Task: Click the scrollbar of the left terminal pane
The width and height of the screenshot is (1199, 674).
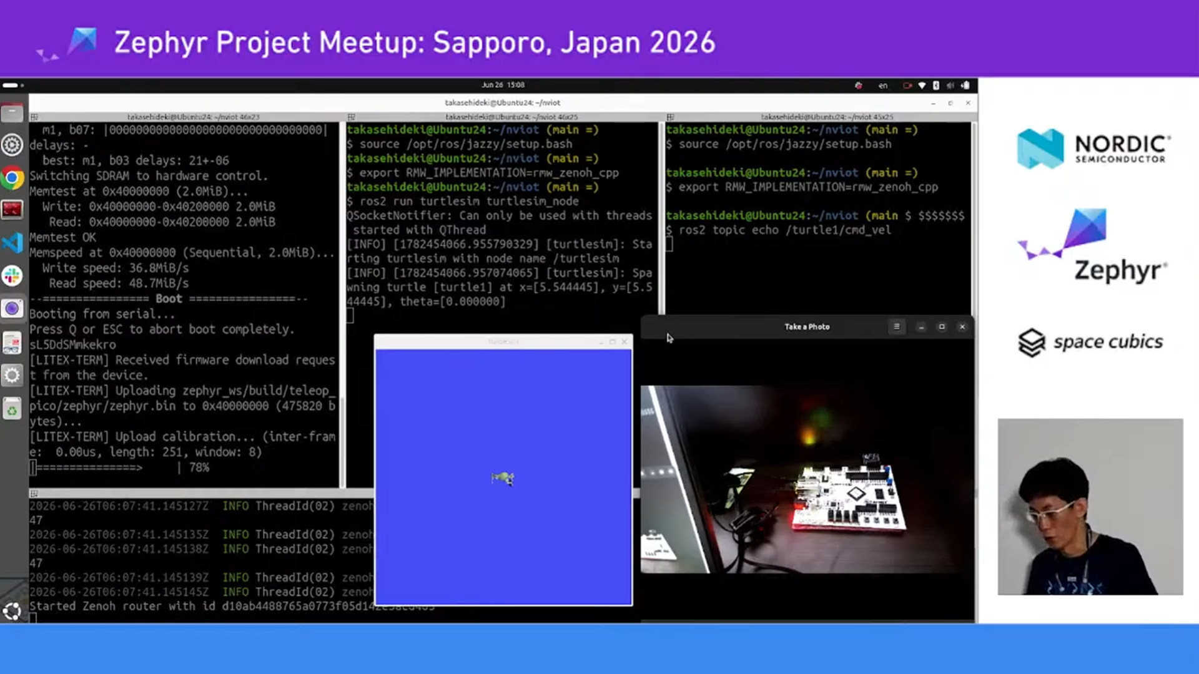Action: (342, 305)
